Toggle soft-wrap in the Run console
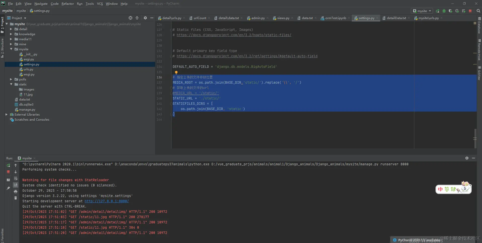Screen dimensions: 482x243 16,178
